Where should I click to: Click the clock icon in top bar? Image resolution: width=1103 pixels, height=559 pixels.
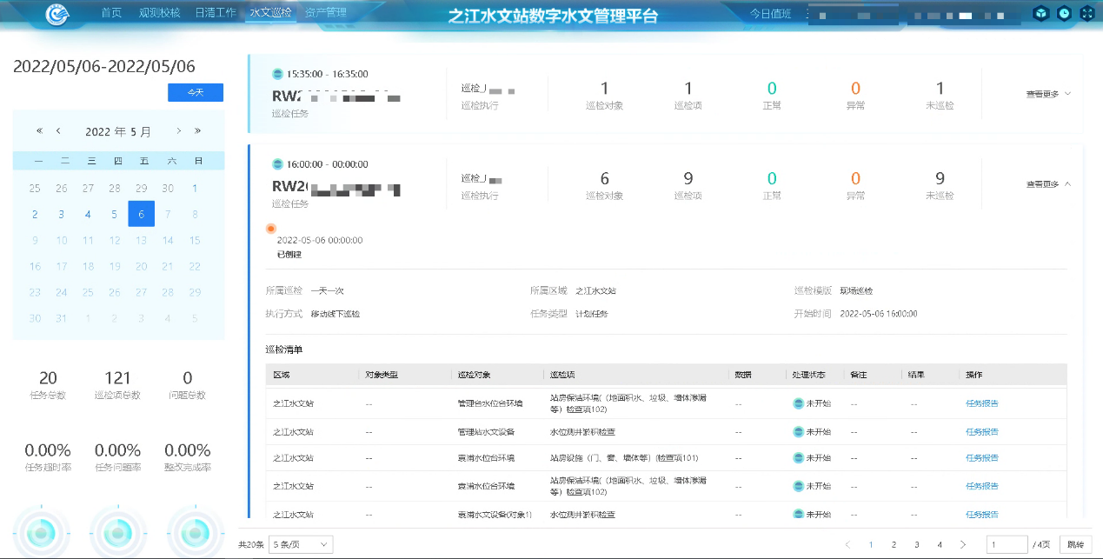click(1064, 13)
